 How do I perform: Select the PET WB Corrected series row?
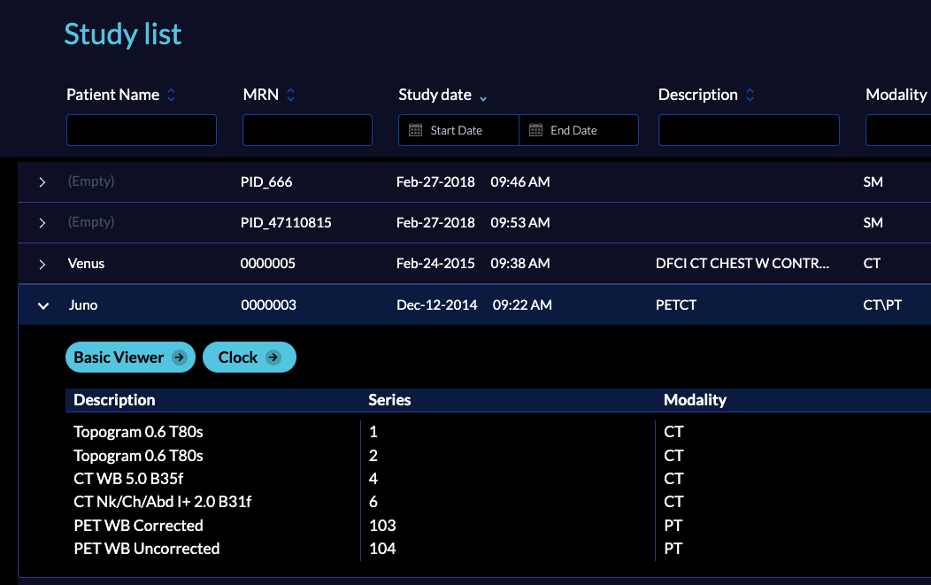[x=498, y=526]
